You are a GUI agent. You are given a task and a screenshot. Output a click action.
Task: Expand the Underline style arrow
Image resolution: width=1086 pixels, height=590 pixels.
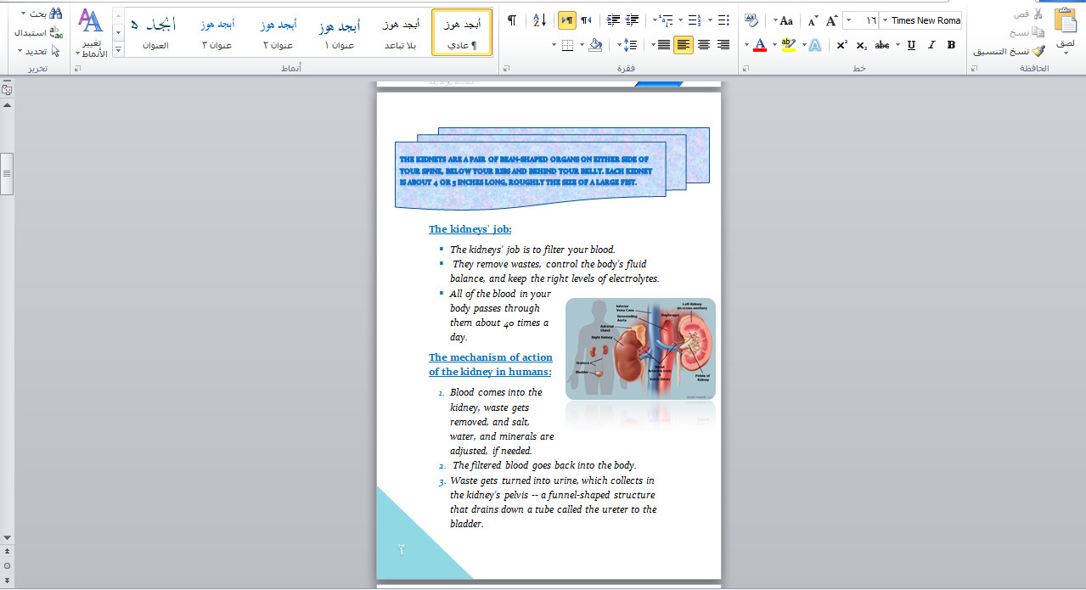898,45
